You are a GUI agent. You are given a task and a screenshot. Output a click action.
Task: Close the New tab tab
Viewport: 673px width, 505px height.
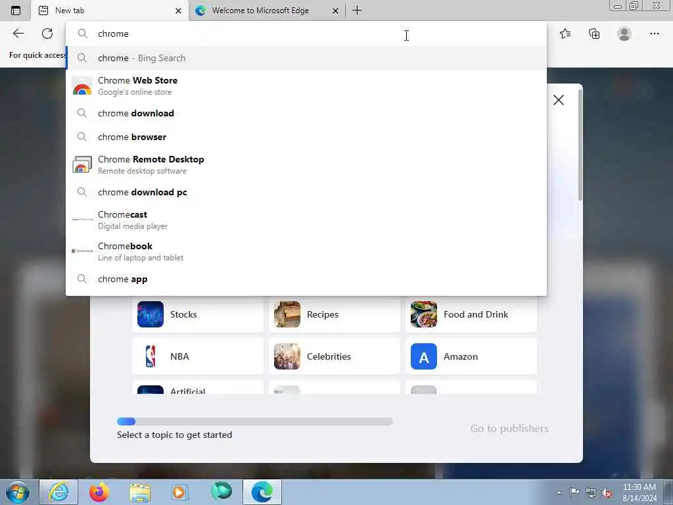coord(179,11)
